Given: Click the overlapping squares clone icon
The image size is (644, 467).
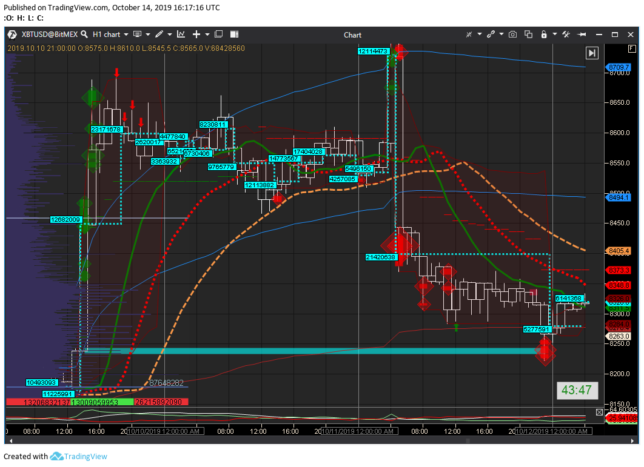Looking at the screenshot, I should point(529,35).
